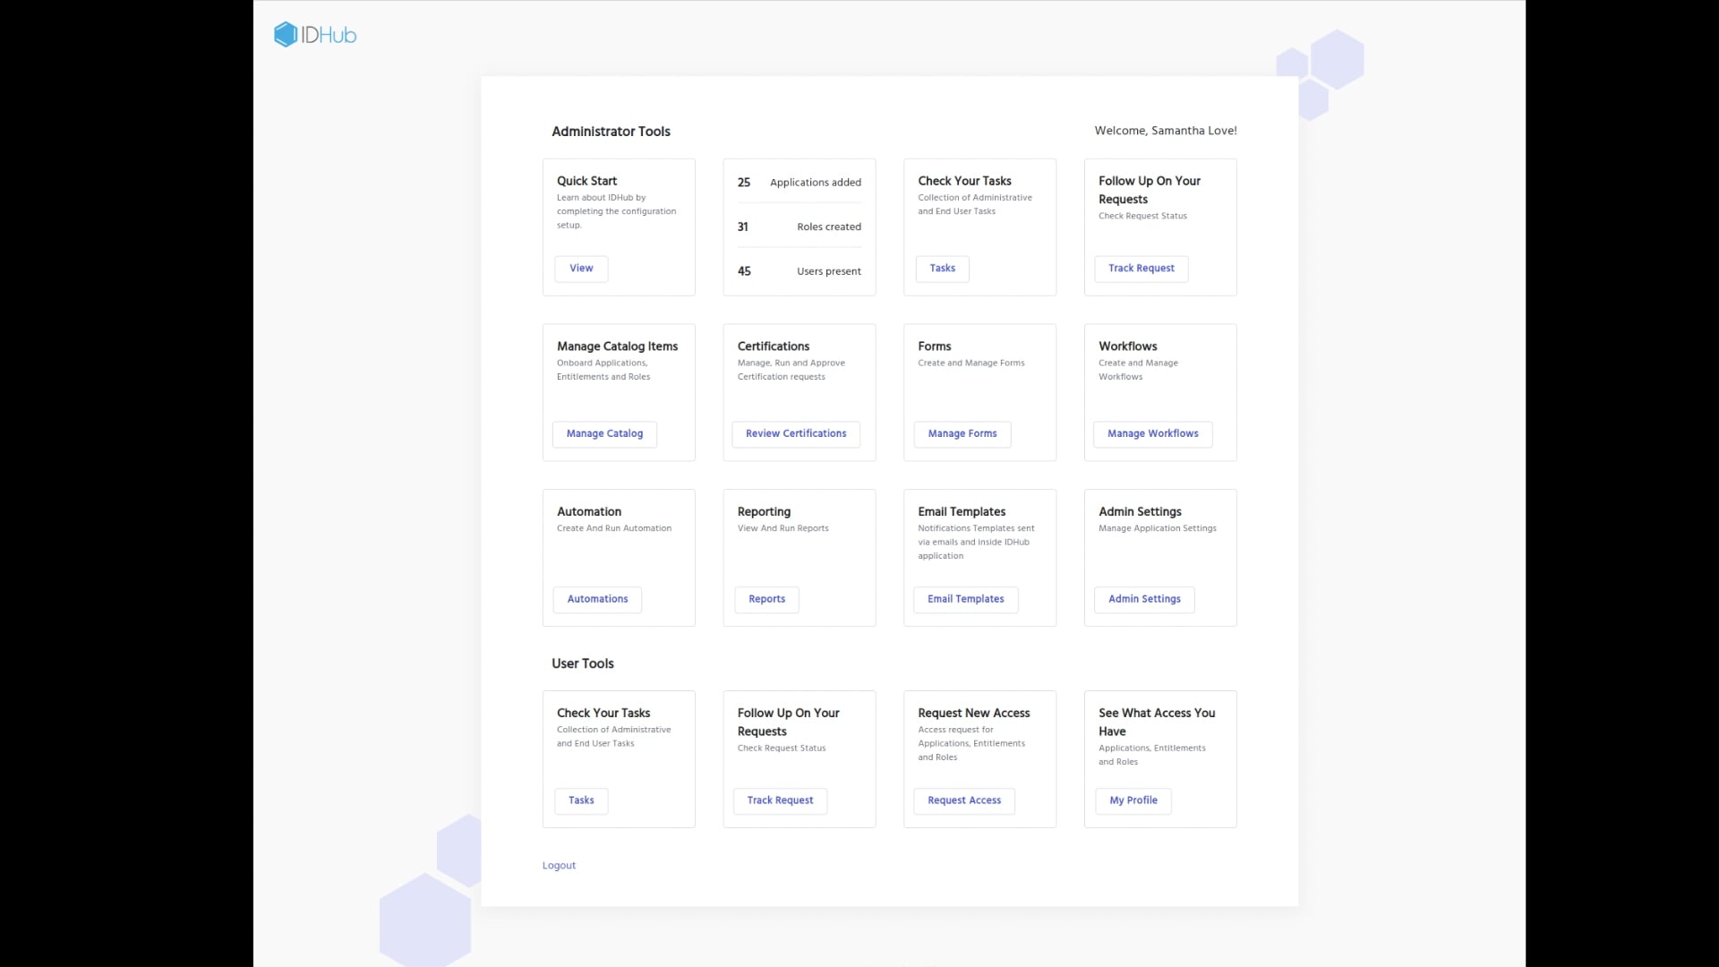Screen dimensions: 1719x967
Task: Click 'Create and Manage Forms' description
Action: click(x=971, y=364)
